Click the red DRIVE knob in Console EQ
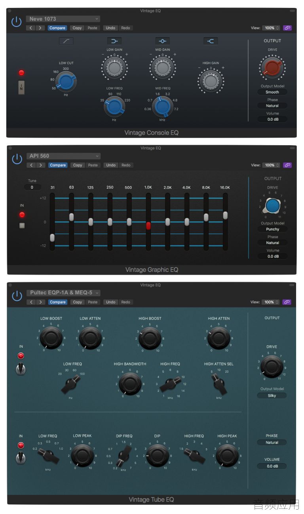Viewport: 304px width, 514px height. tap(272, 67)
